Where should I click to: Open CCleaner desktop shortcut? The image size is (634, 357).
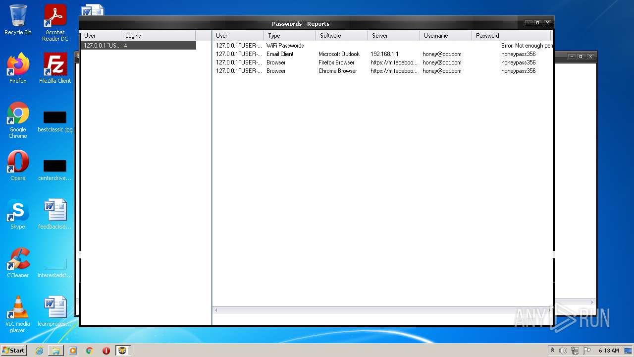18,263
